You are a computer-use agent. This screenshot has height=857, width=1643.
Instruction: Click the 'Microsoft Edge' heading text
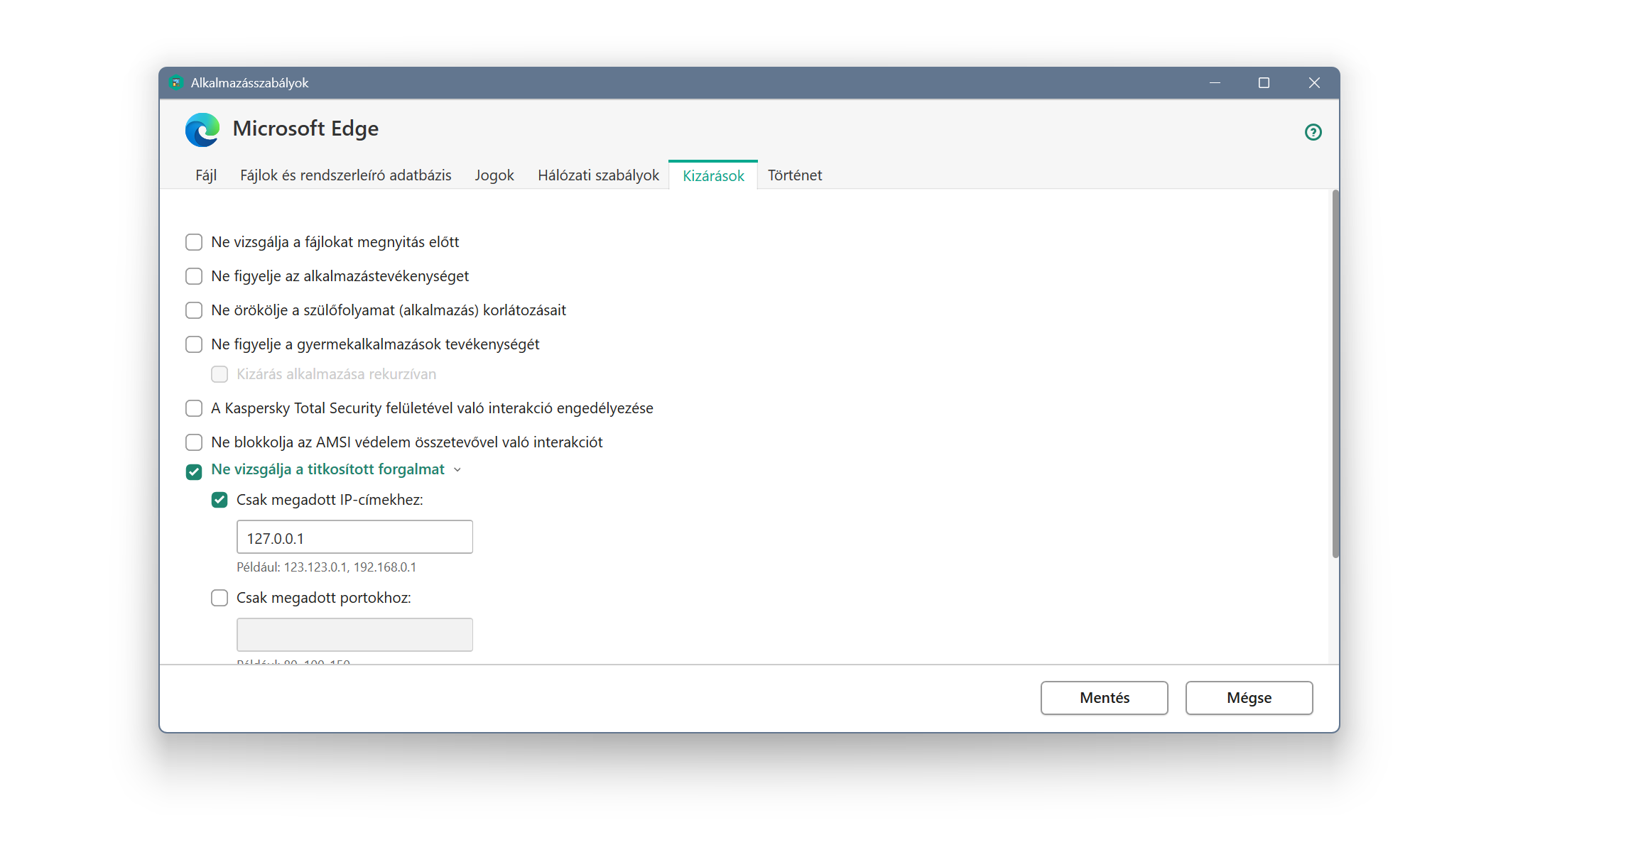(x=305, y=129)
